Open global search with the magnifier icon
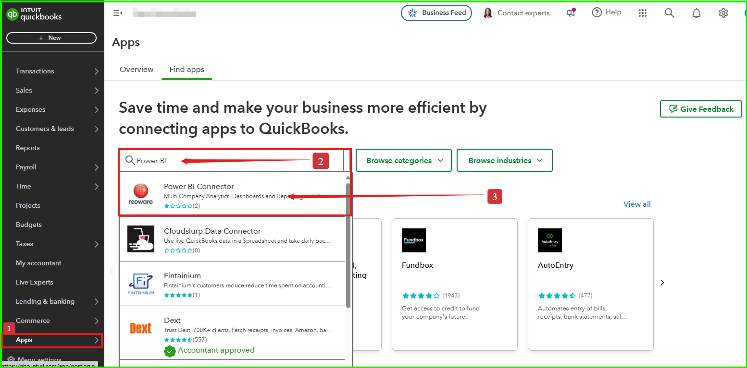747x368 pixels. [x=669, y=13]
